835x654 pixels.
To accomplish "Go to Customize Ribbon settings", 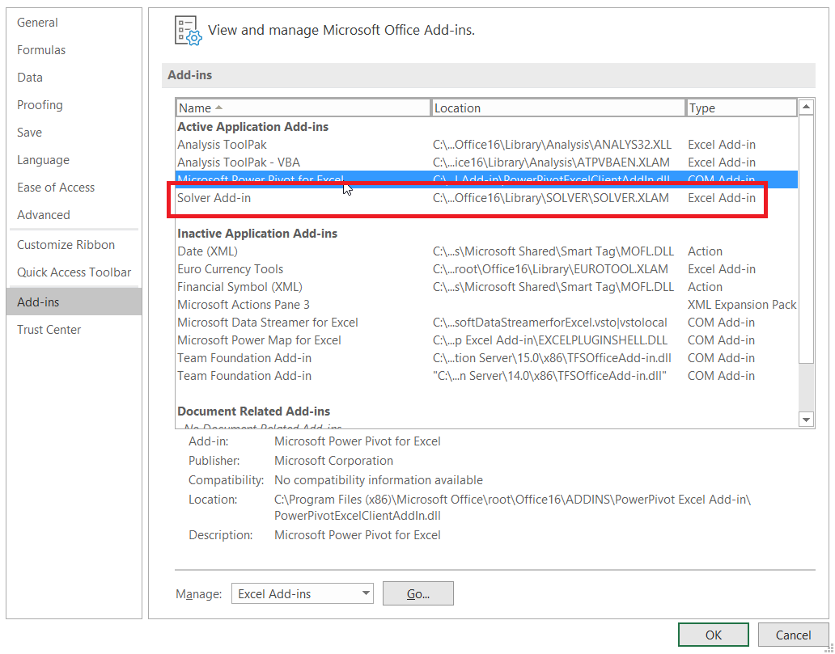I will click(x=66, y=245).
